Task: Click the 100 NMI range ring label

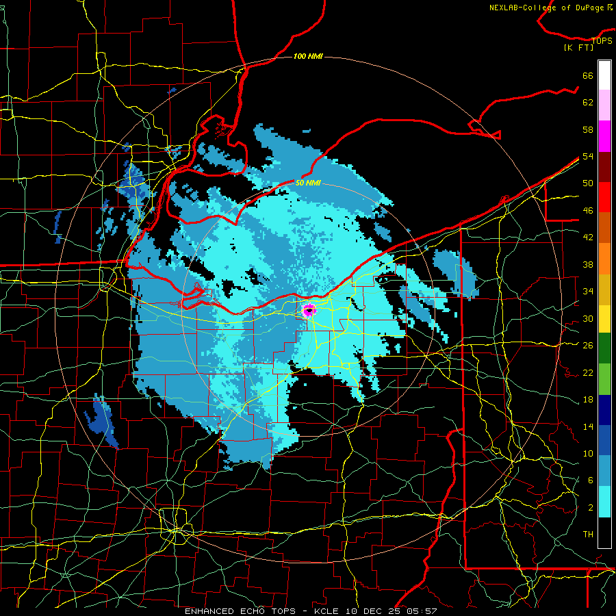Action: coord(308,56)
